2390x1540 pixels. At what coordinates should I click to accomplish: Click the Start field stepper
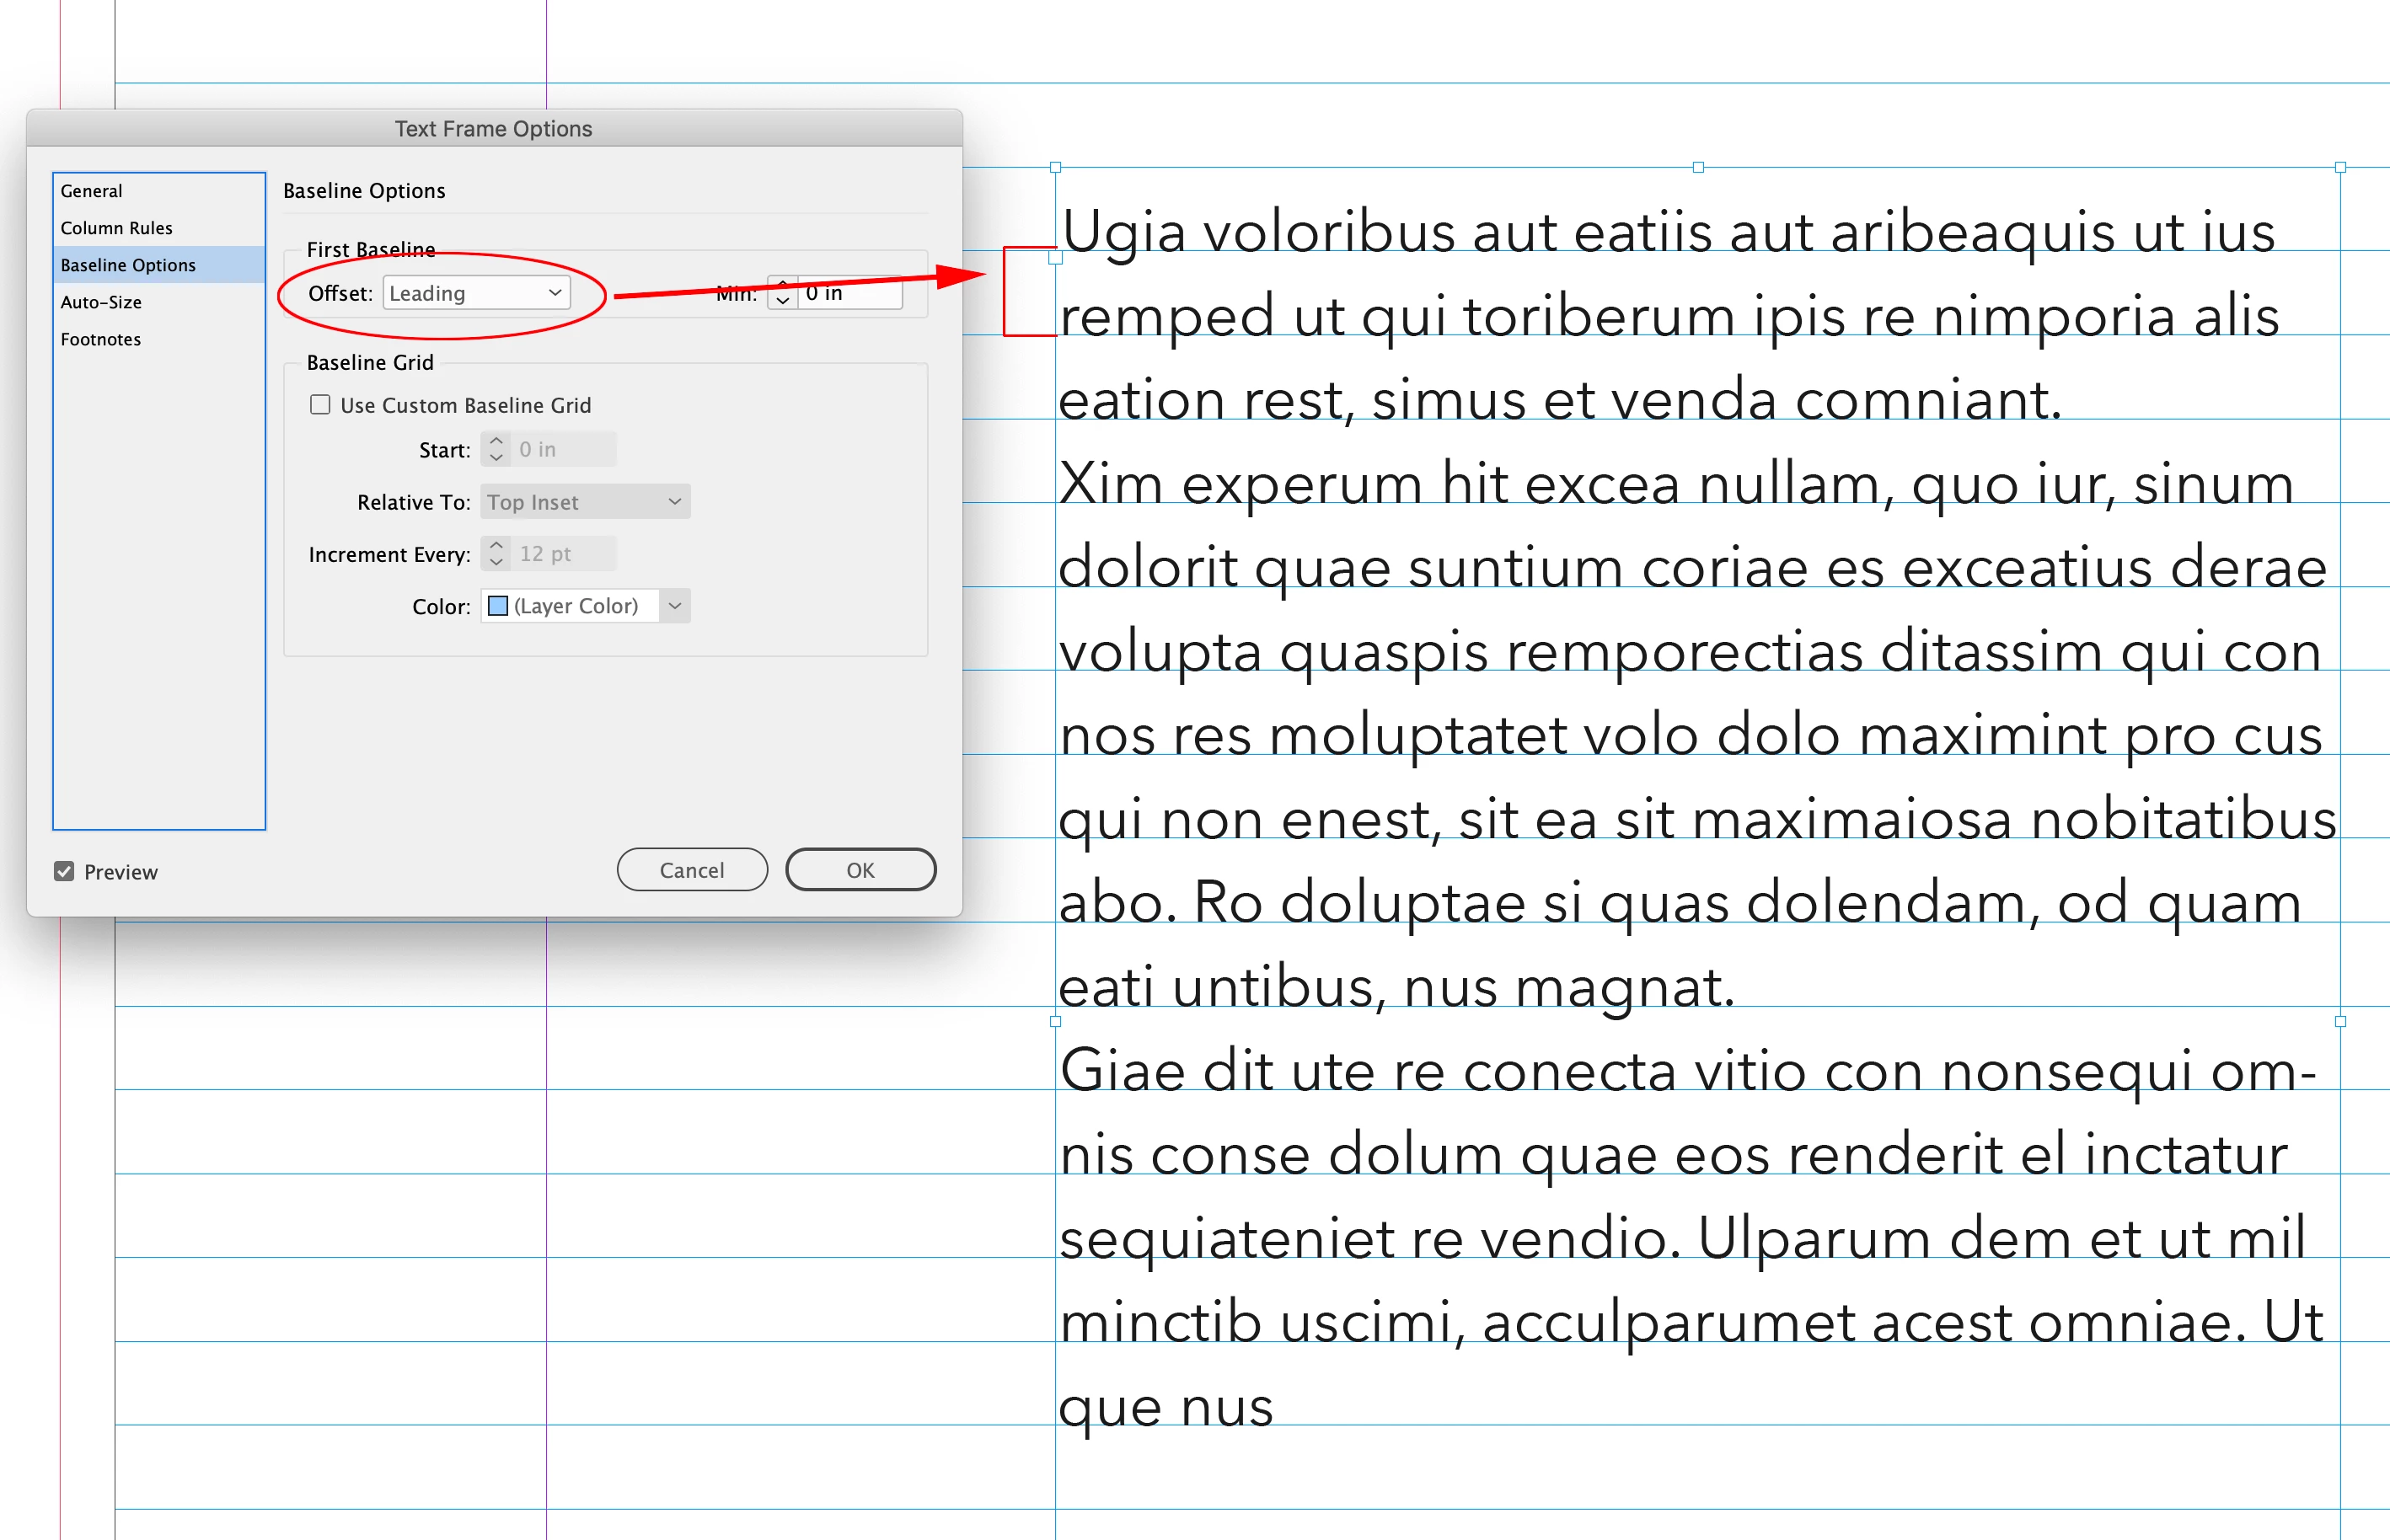click(496, 449)
